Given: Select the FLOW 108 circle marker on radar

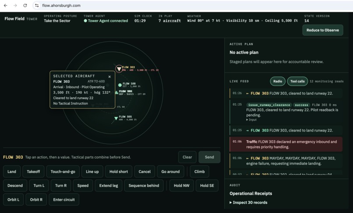Looking at the screenshot, I should pos(120,85).
